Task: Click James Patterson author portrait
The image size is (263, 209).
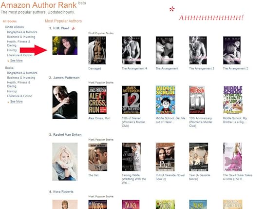Action: point(65,103)
